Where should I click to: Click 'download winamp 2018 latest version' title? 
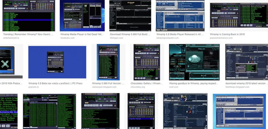tap(247, 83)
